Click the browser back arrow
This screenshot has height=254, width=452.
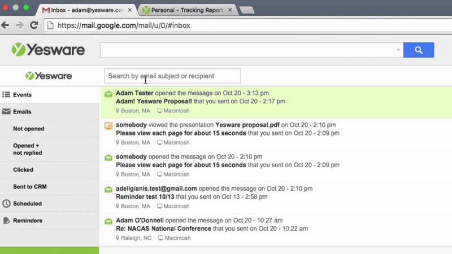[x=5, y=25]
